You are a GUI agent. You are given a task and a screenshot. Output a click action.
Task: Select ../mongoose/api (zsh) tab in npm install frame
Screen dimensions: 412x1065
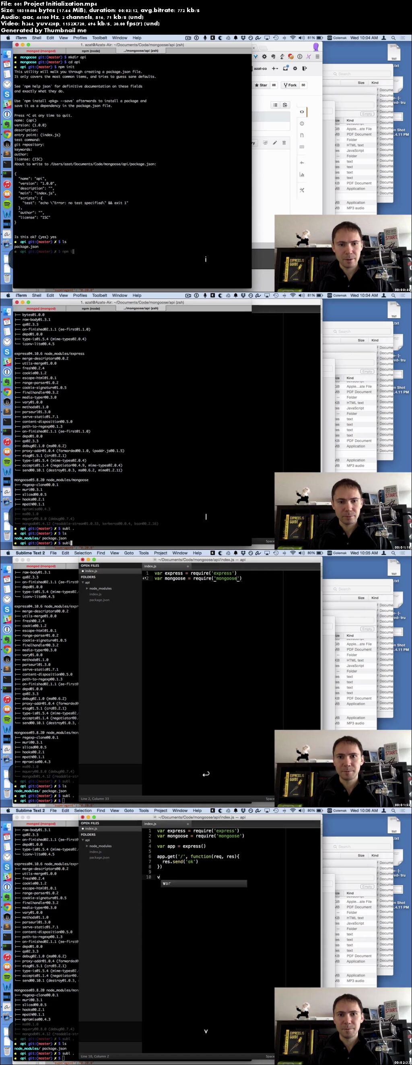click(x=141, y=308)
